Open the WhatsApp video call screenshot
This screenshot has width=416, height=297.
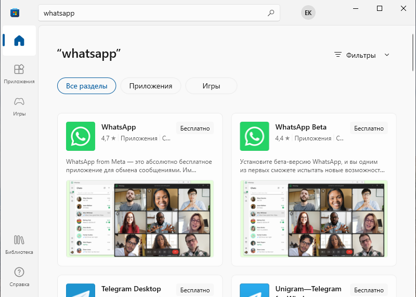[x=140, y=218]
